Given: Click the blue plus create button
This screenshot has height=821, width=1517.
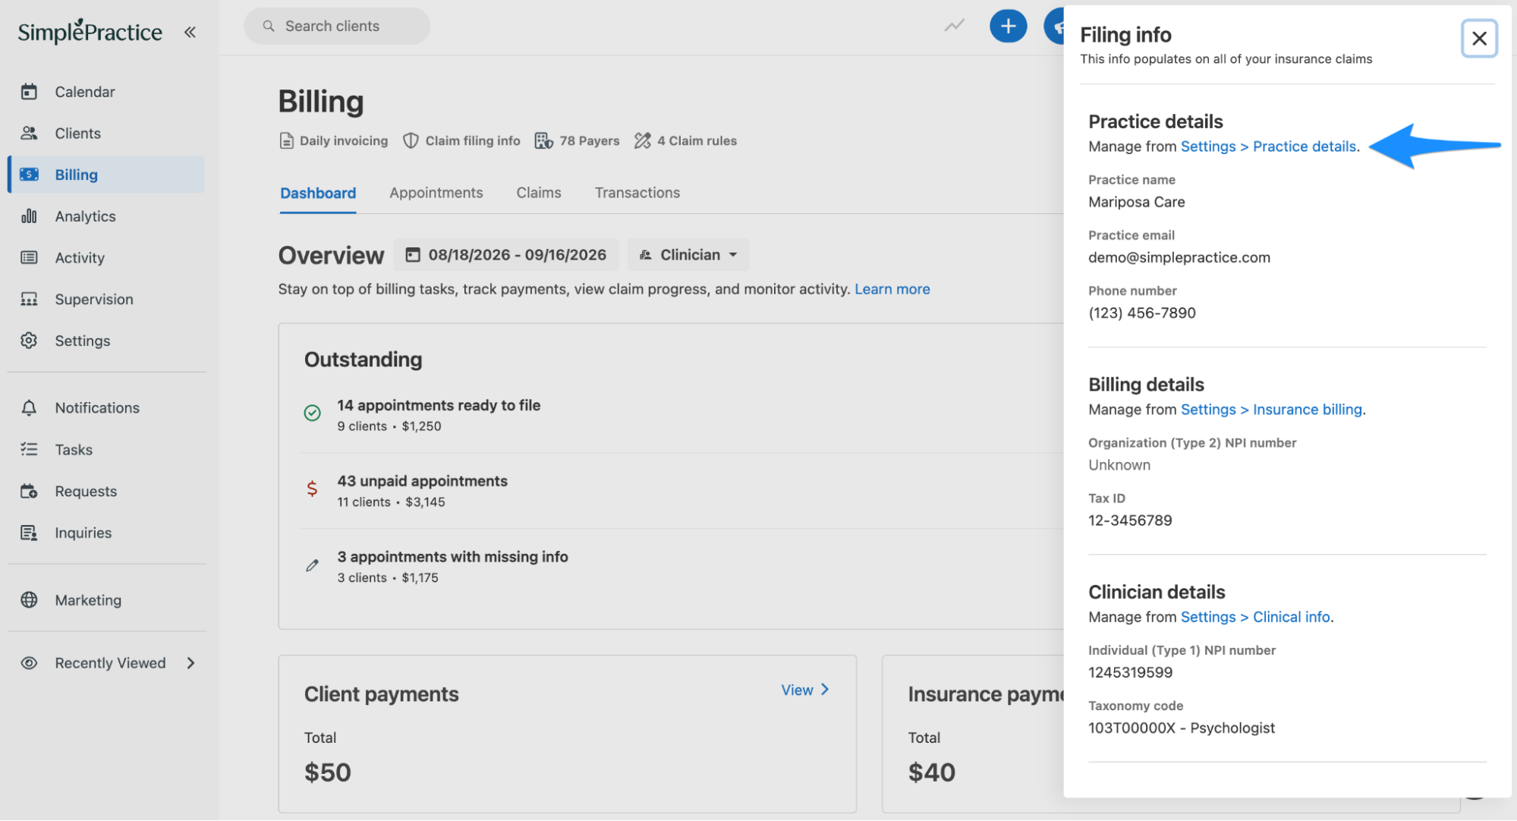Looking at the screenshot, I should [1008, 27].
